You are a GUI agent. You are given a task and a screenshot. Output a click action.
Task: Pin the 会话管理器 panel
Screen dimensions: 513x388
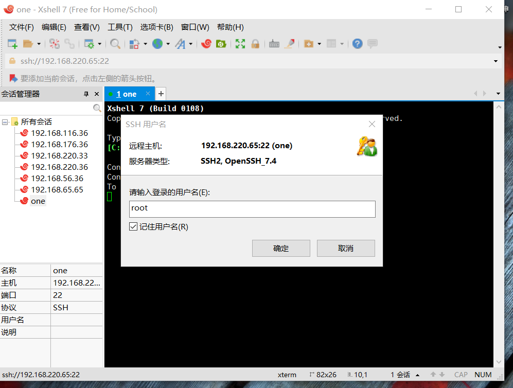click(x=86, y=94)
